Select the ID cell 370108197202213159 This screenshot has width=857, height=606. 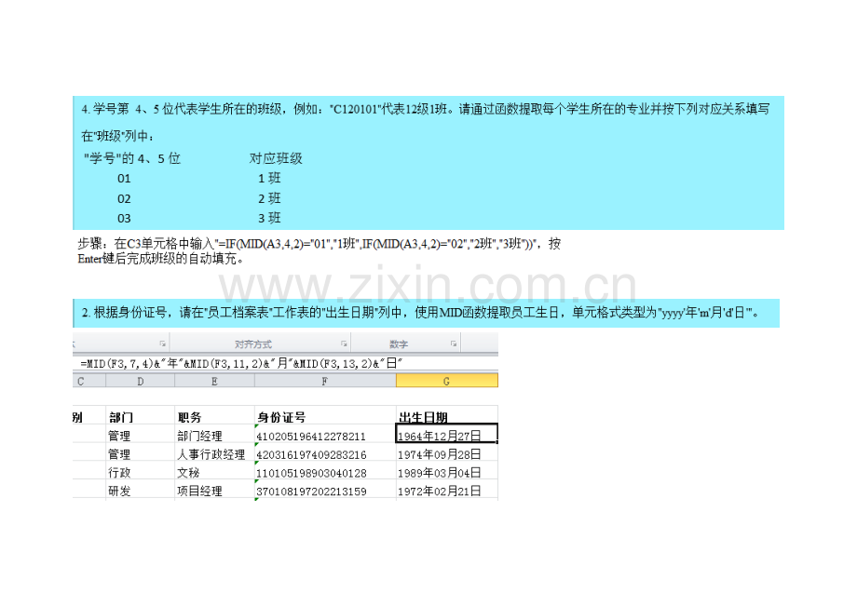pyautogui.click(x=325, y=491)
